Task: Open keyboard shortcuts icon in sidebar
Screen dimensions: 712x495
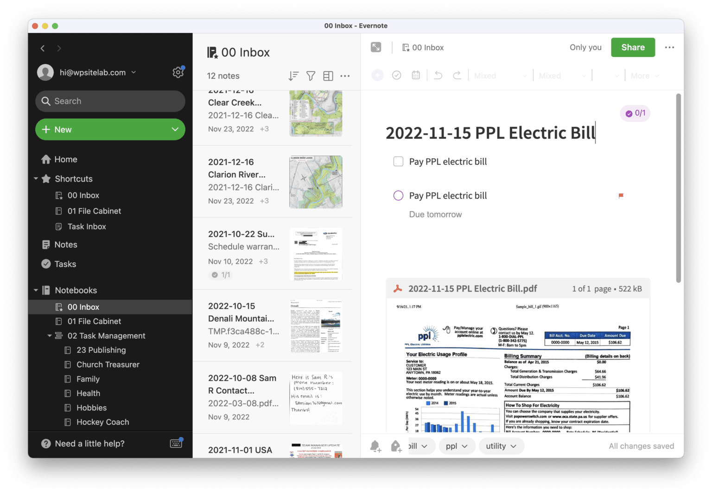Action: coord(176,443)
